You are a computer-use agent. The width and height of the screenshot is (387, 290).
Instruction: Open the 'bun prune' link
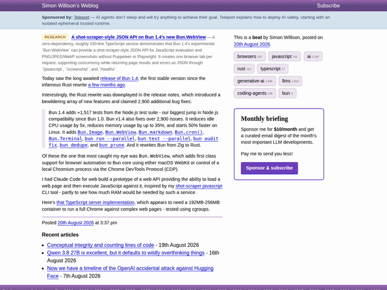pos(112,145)
